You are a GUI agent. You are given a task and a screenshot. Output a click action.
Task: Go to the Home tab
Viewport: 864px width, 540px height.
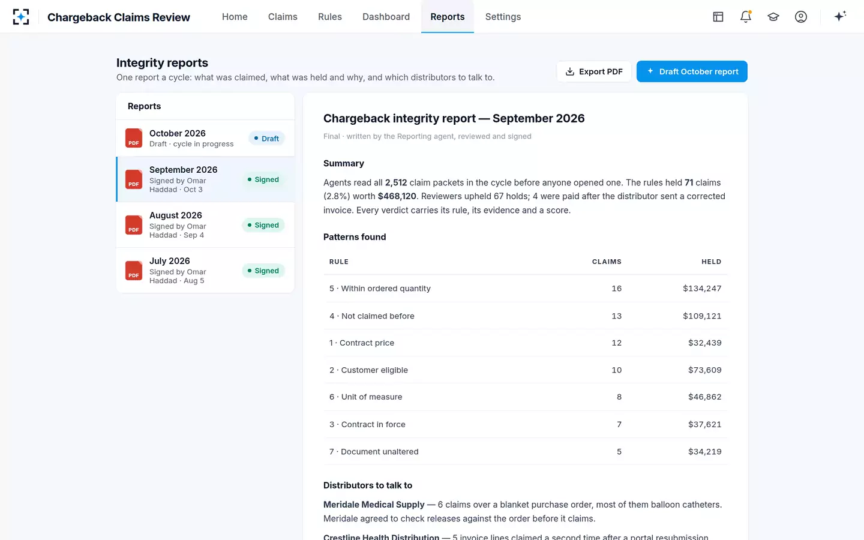click(235, 17)
